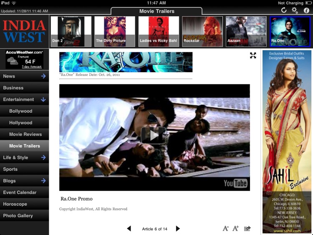
Task: Expand the News section arrow
Action: [43, 76]
